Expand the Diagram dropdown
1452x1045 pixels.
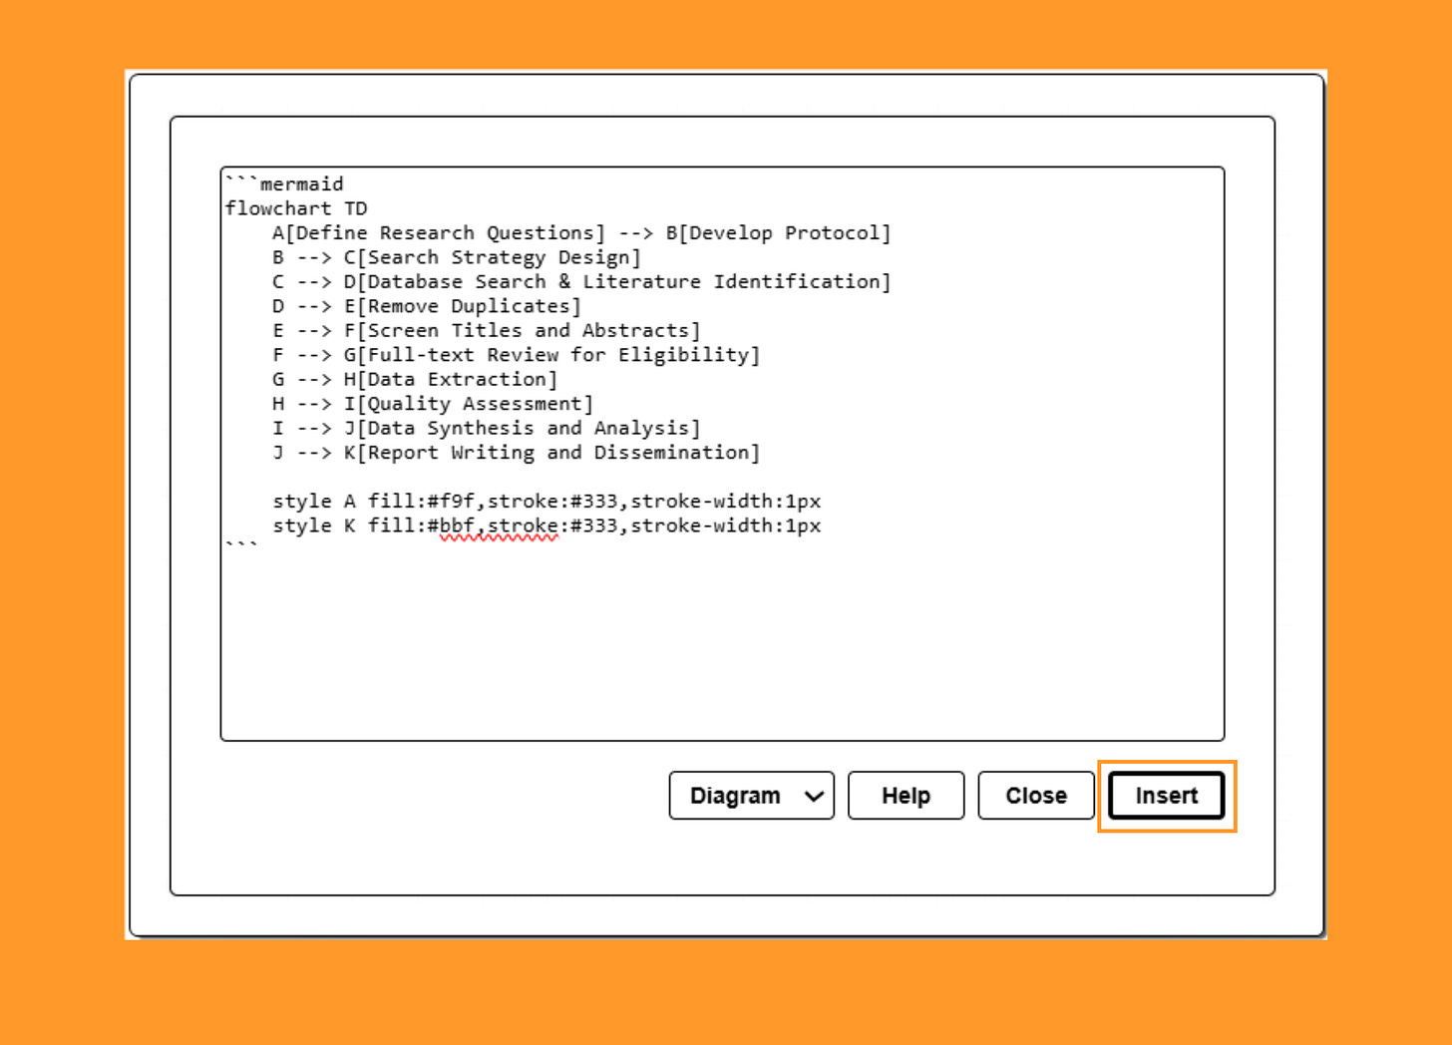pos(751,796)
